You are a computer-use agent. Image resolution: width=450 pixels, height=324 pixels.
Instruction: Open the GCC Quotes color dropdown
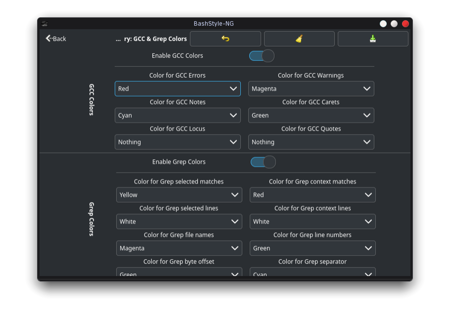point(311,142)
